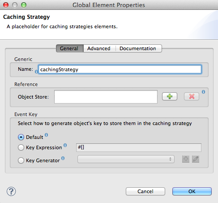Dismiss dialog with Cancel button
Screen dimensions: 218x203
point(145,191)
